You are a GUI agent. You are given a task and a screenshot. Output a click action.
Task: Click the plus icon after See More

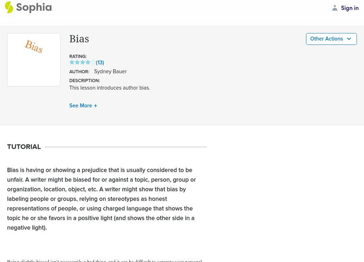(x=96, y=106)
